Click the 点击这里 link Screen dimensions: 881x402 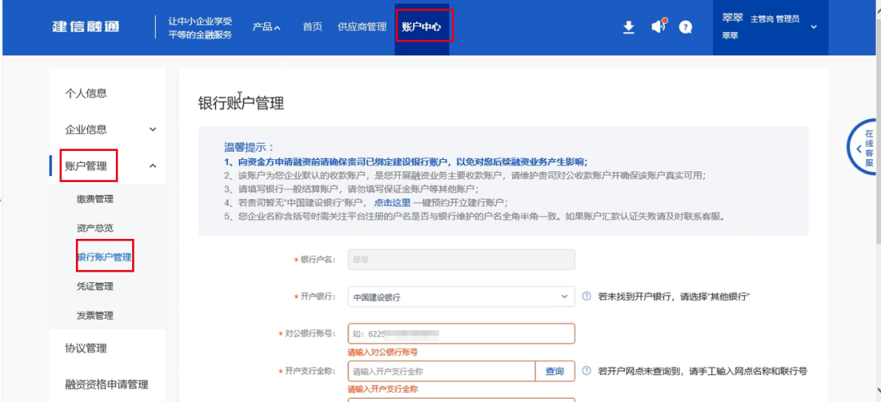393,202
